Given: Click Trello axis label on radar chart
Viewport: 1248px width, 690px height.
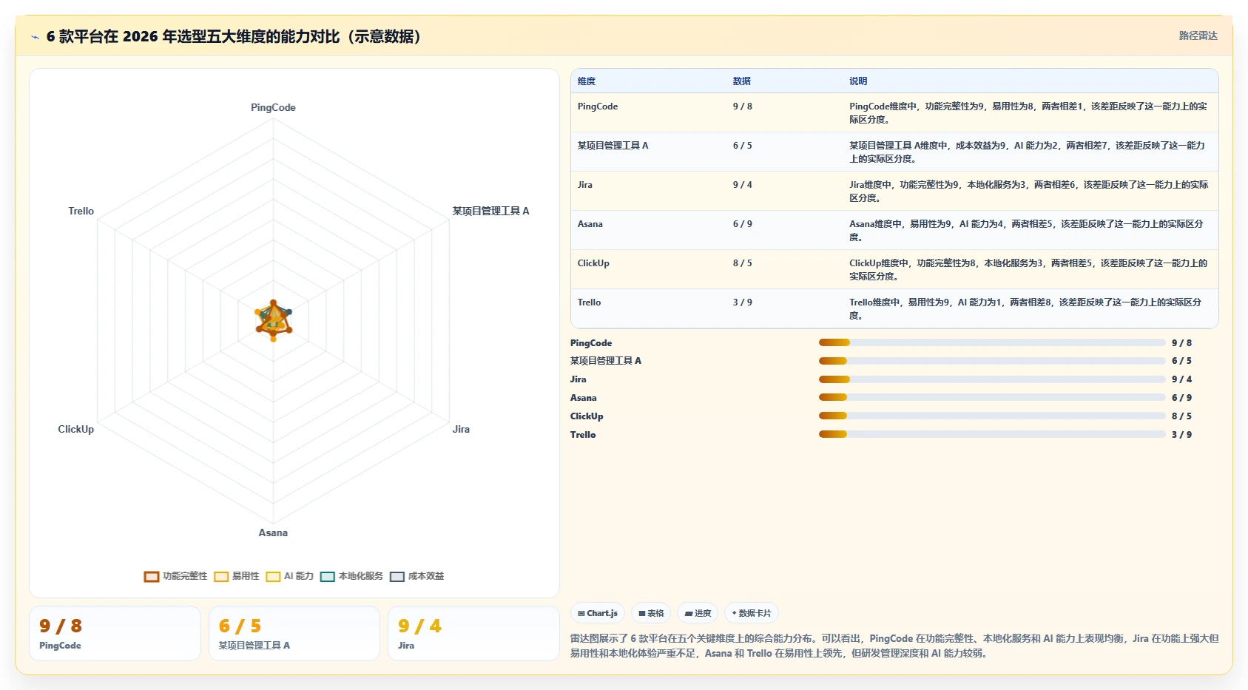Looking at the screenshot, I should tap(81, 211).
